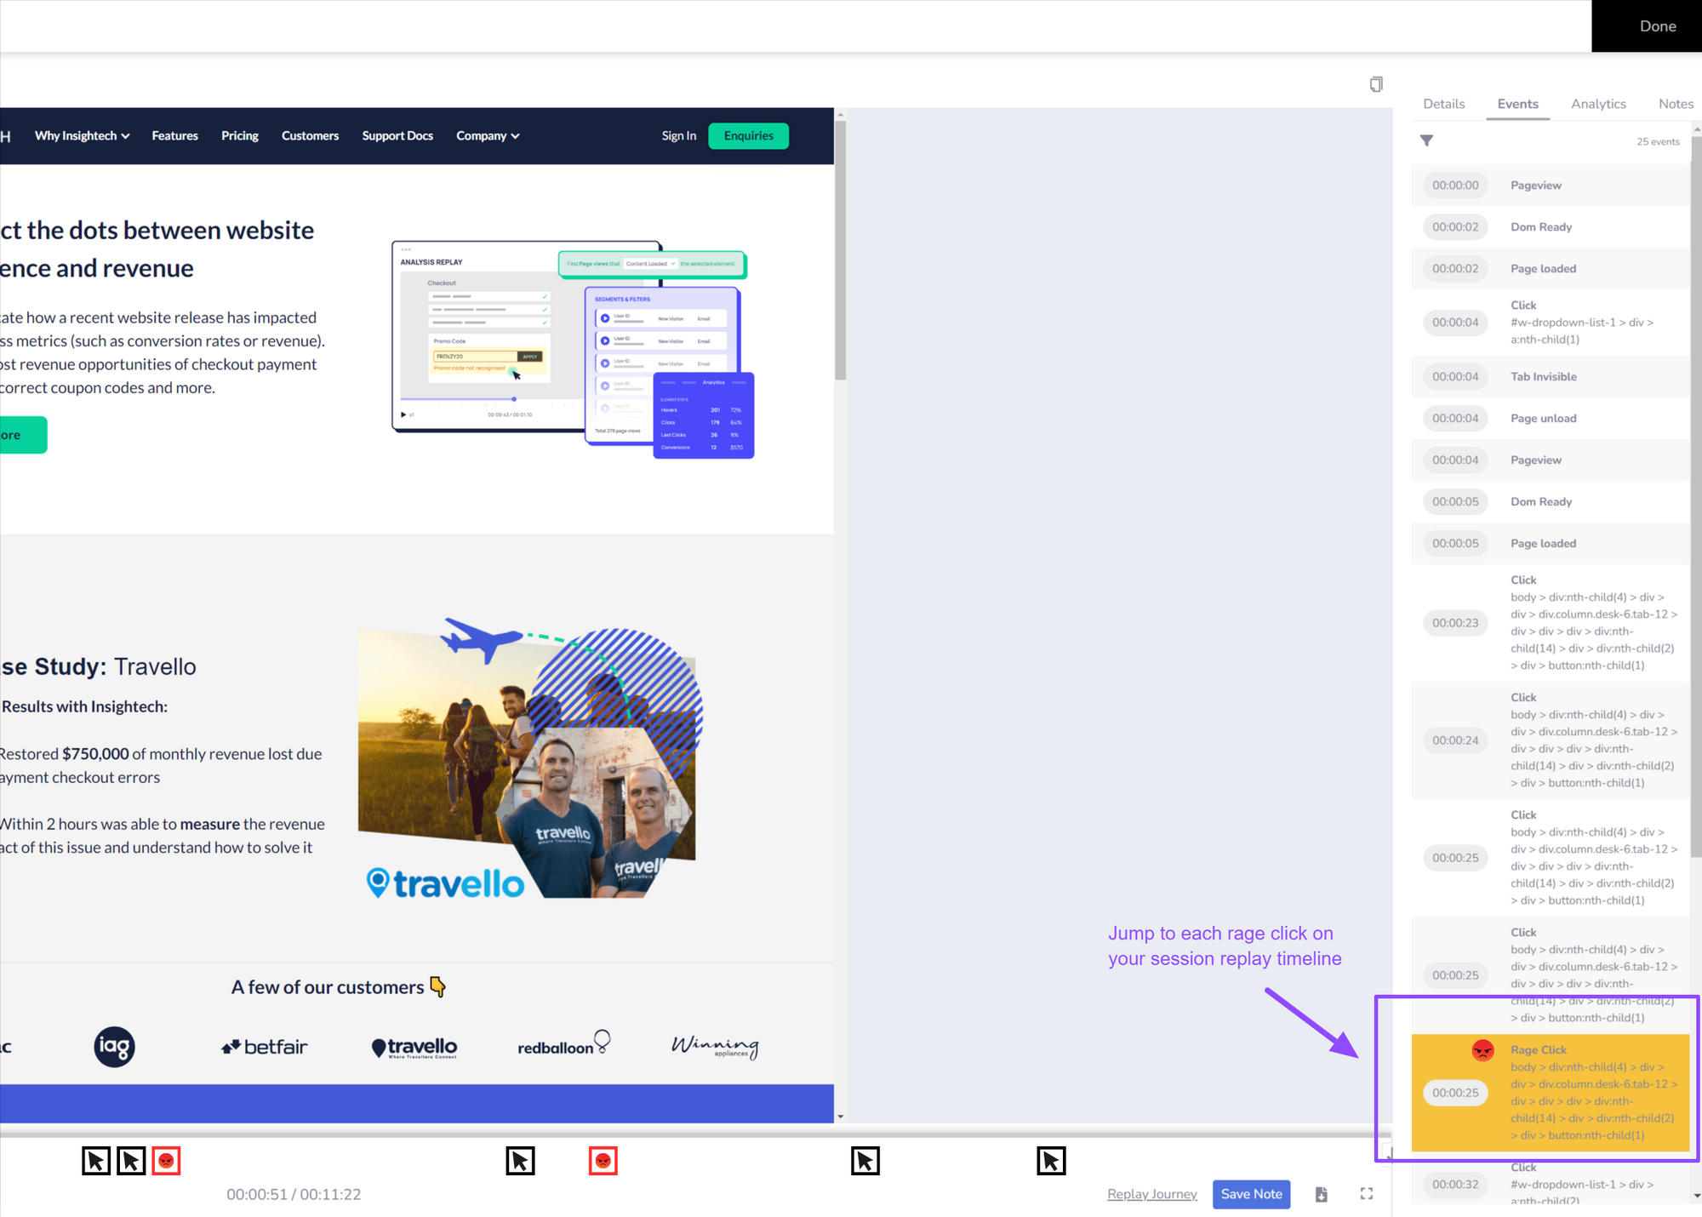Click scroll-down arrow of the replay page scrollbar
1702x1217 pixels.
[x=840, y=1116]
